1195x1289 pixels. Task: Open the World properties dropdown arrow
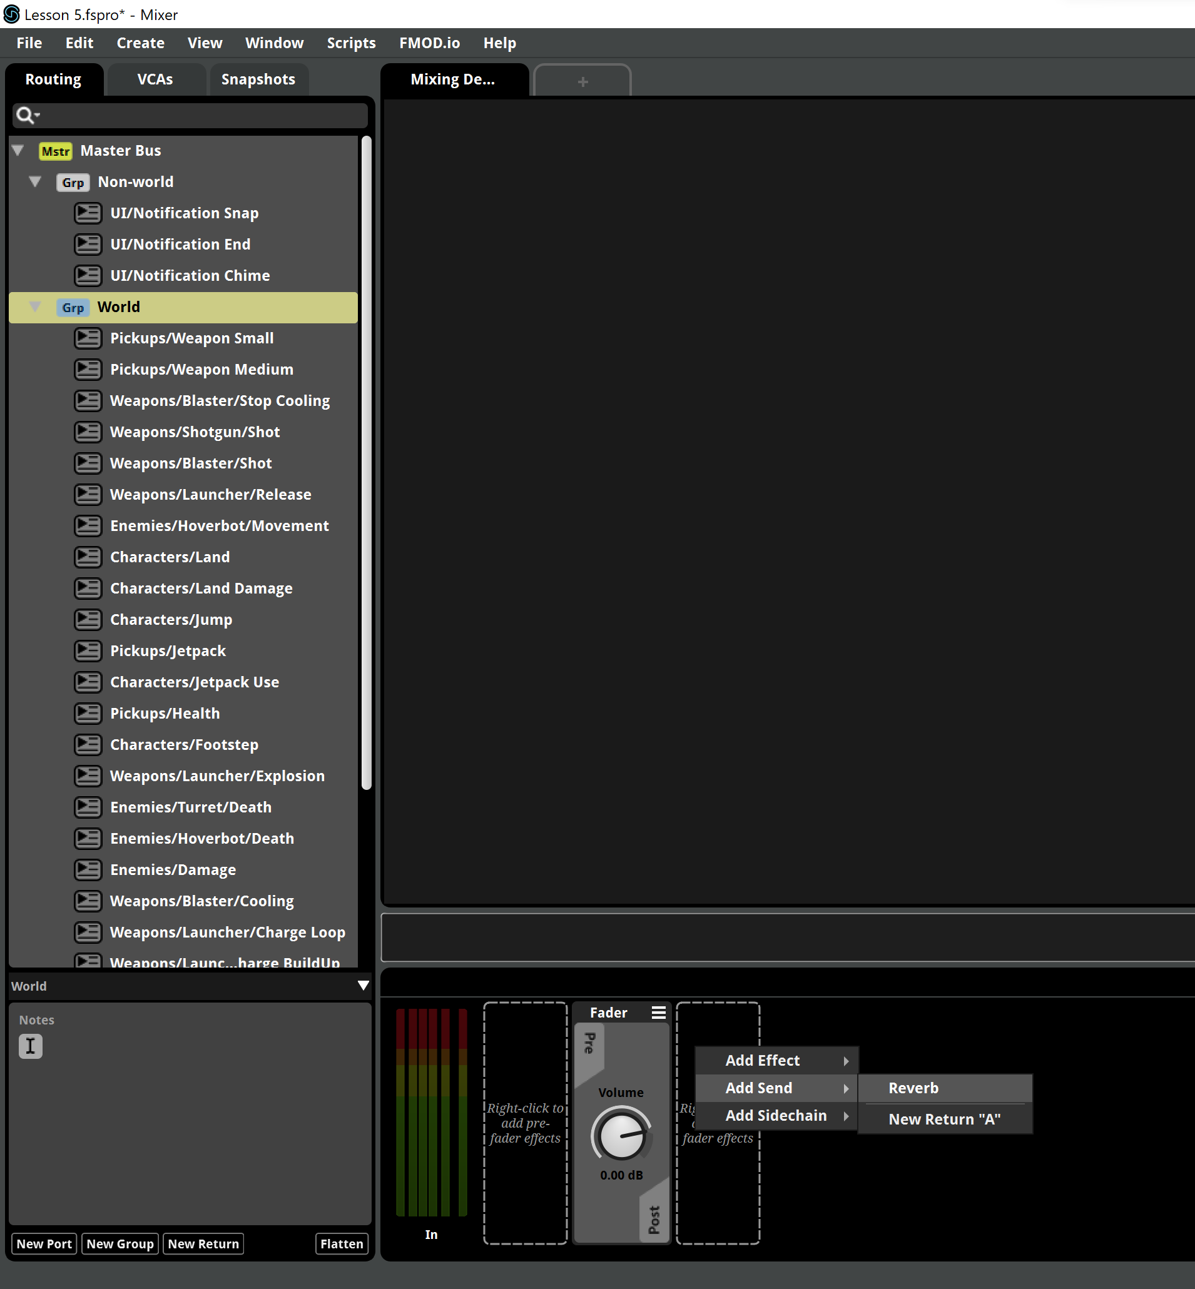[x=364, y=986]
